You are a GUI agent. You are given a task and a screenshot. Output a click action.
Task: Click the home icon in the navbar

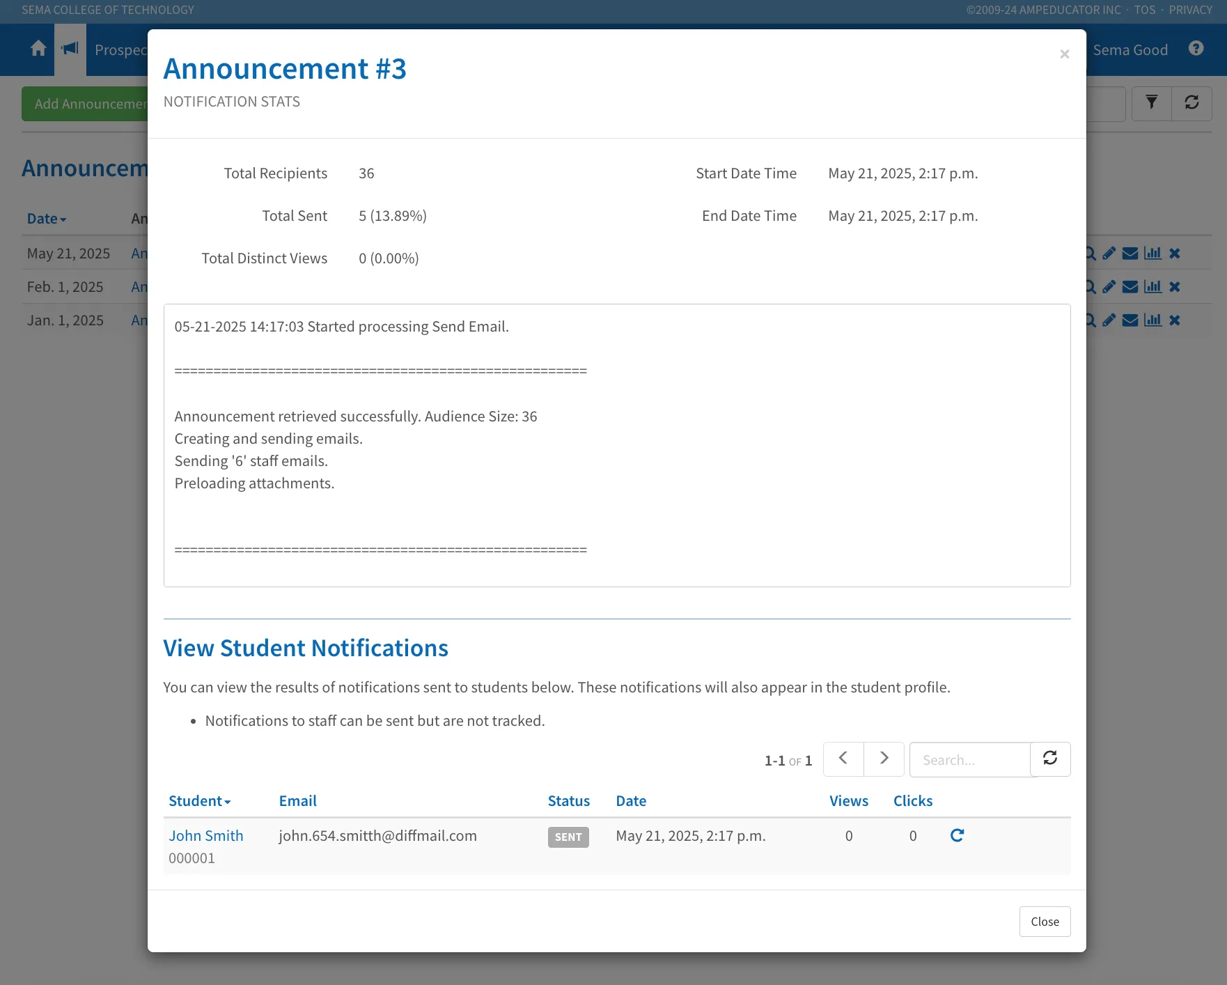click(38, 49)
